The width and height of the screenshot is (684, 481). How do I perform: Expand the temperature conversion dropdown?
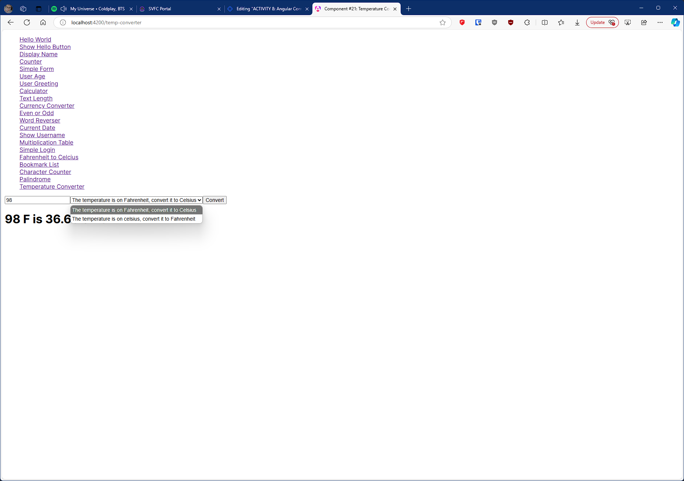point(137,200)
